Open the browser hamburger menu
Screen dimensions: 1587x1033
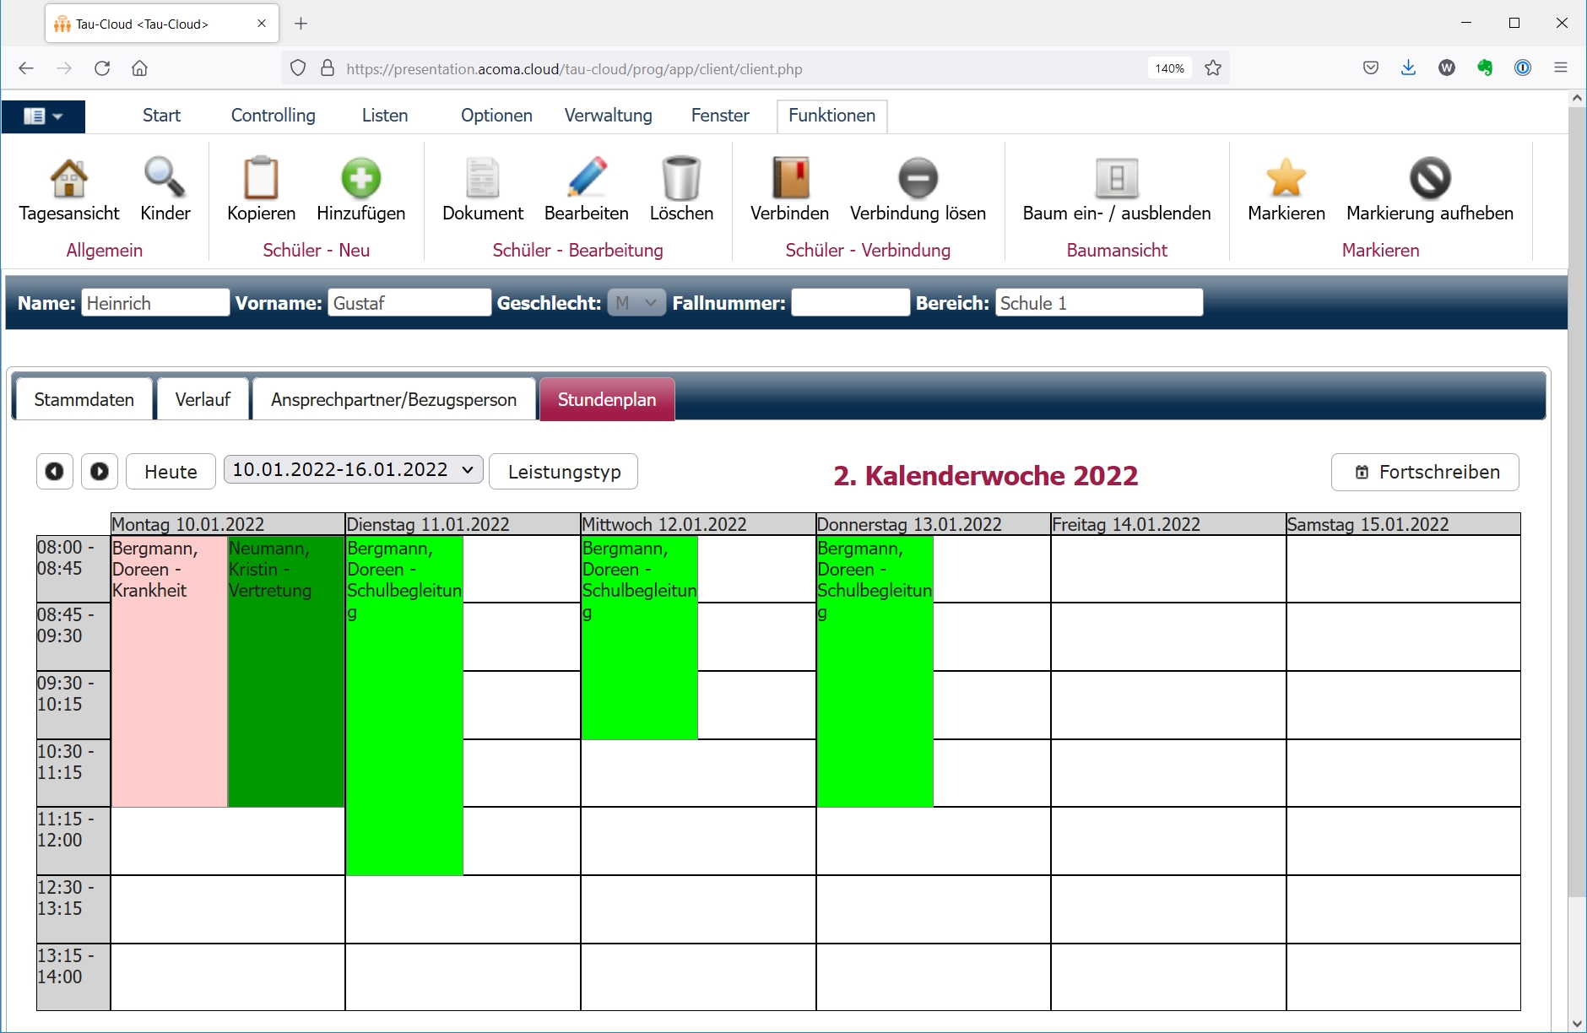pyautogui.click(x=1561, y=68)
